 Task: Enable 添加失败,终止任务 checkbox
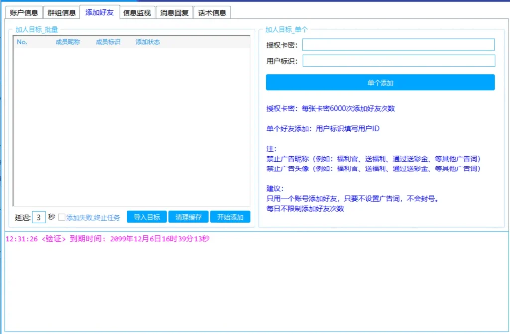[x=62, y=217]
